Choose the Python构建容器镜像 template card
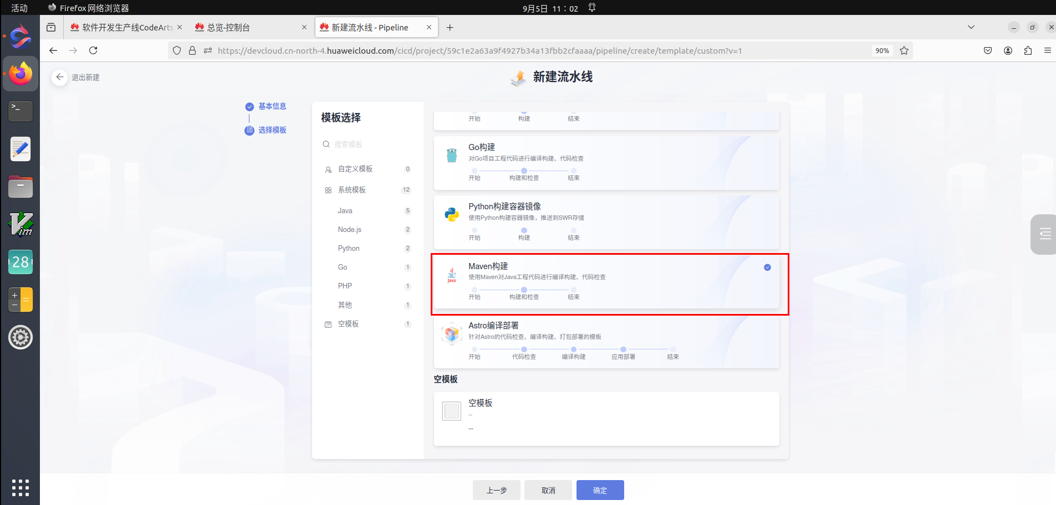The height and width of the screenshot is (505, 1056). point(606,222)
